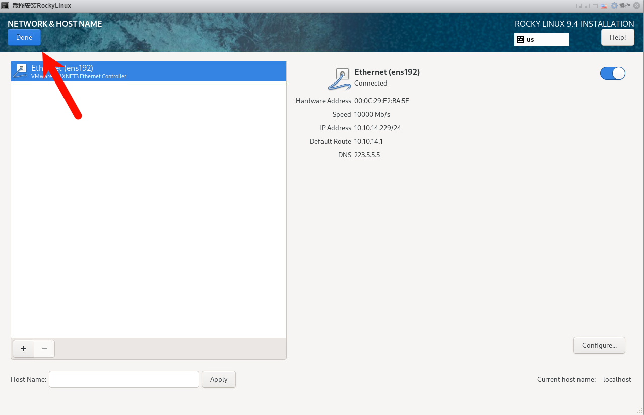The image size is (644, 415).
Task: Click the console window icon in title bar
Action: pos(5,6)
